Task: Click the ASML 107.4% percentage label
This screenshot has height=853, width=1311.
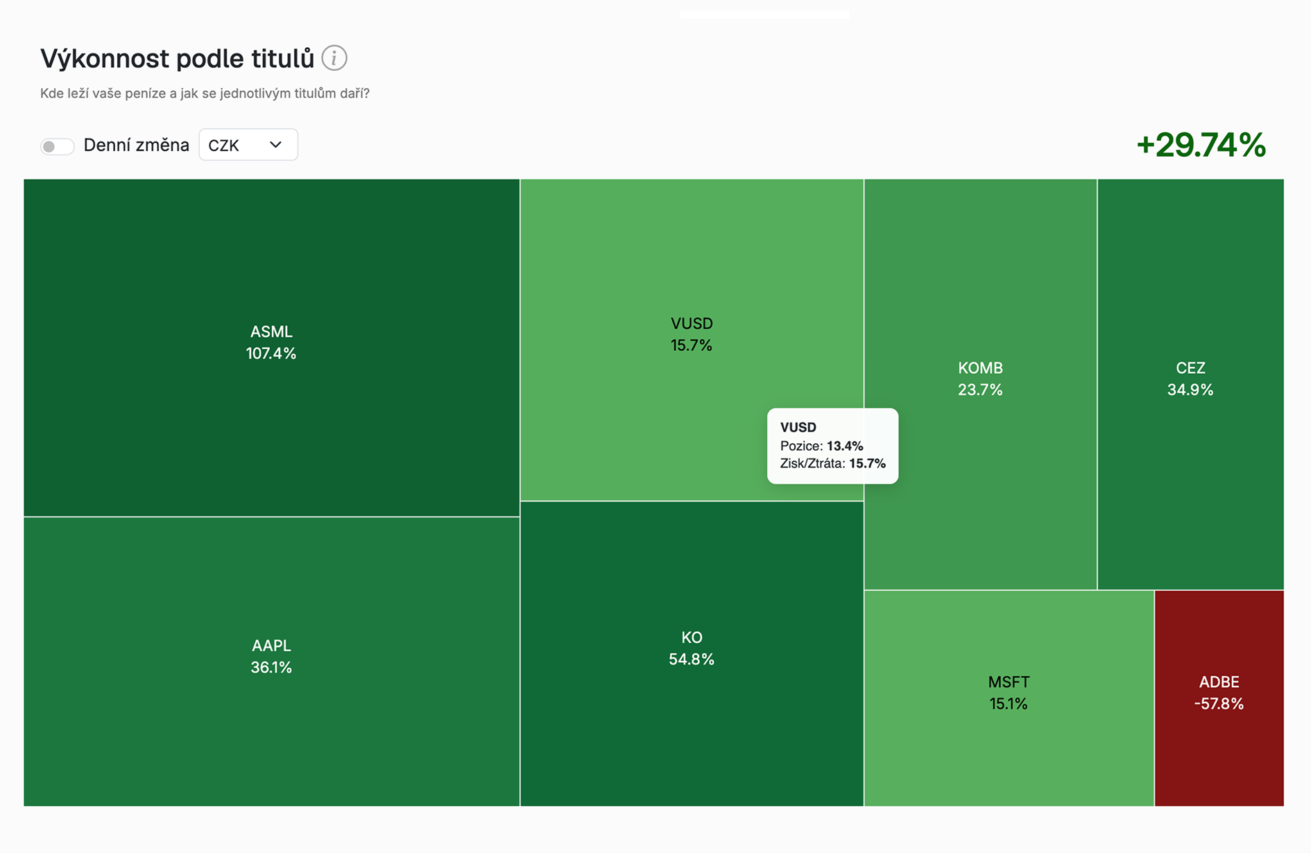Action: [271, 354]
